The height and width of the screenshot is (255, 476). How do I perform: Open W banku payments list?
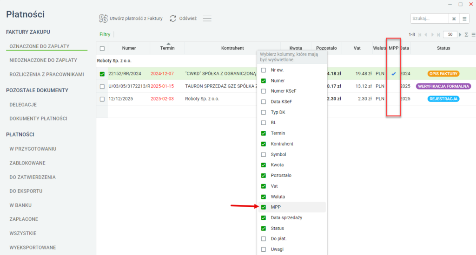[20, 205]
